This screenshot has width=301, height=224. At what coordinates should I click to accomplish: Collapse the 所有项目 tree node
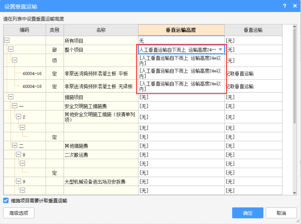pyautogui.click(x=7, y=40)
